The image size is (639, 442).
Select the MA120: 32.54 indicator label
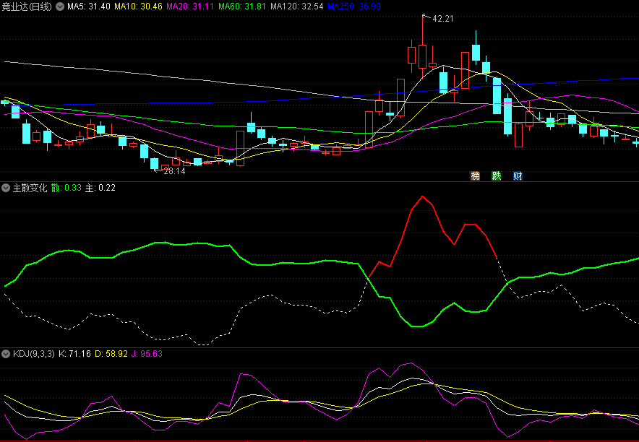(x=296, y=6)
